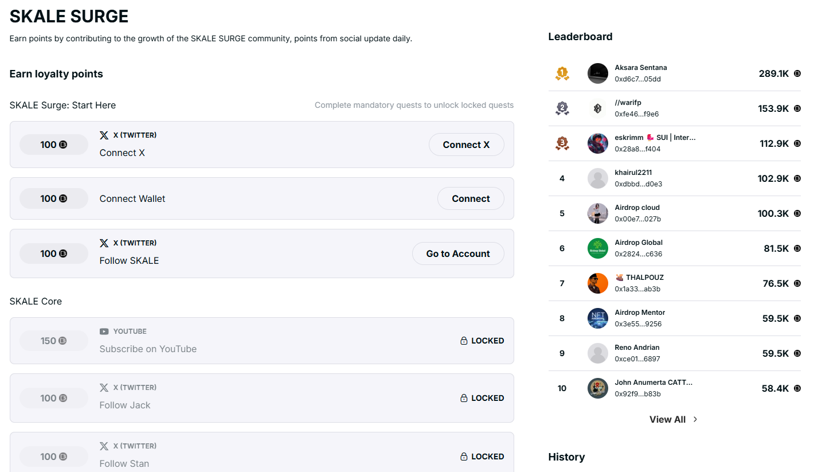The width and height of the screenshot is (814, 472).
Task: Click the YouTube icon on the Subscribe quest
Action: click(104, 331)
